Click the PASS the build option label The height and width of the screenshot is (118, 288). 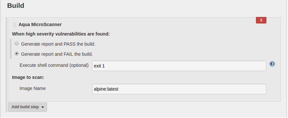tap(58, 44)
